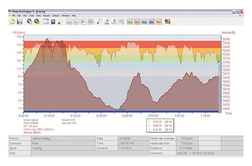The height and width of the screenshot is (166, 252).
Task: Click the Open folder toolbar icon
Action: [12, 22]
